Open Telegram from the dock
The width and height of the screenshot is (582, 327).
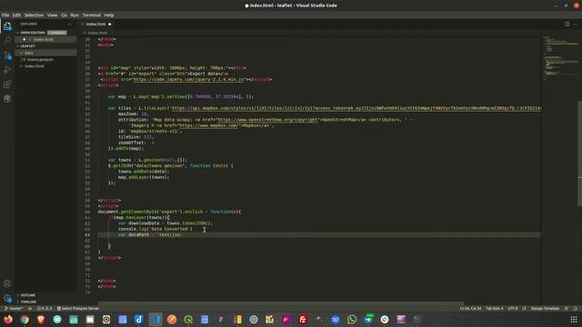(x=368, y=319)
